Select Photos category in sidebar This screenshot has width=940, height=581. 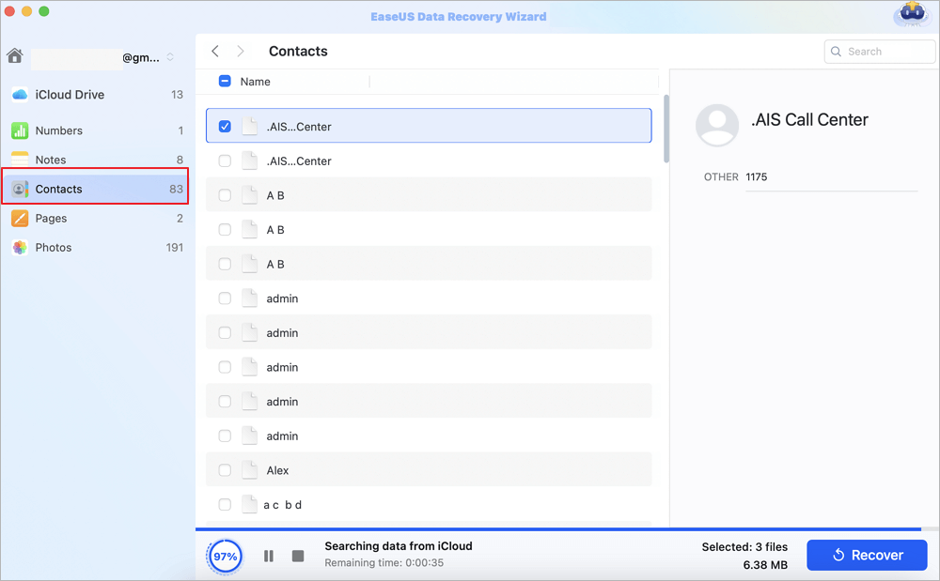(96, 248)
